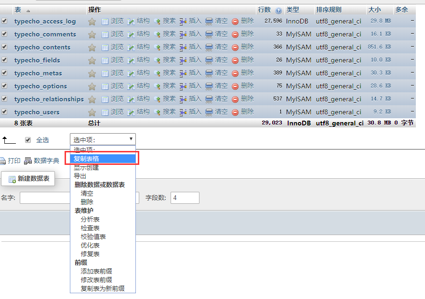Choose 显示创建 from dropdown
The height and width of the screenshot is (299, 425).
(x=103, y=167)
